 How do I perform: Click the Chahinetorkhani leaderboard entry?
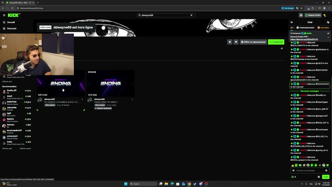pyautogui.click(x=306, y=28)
